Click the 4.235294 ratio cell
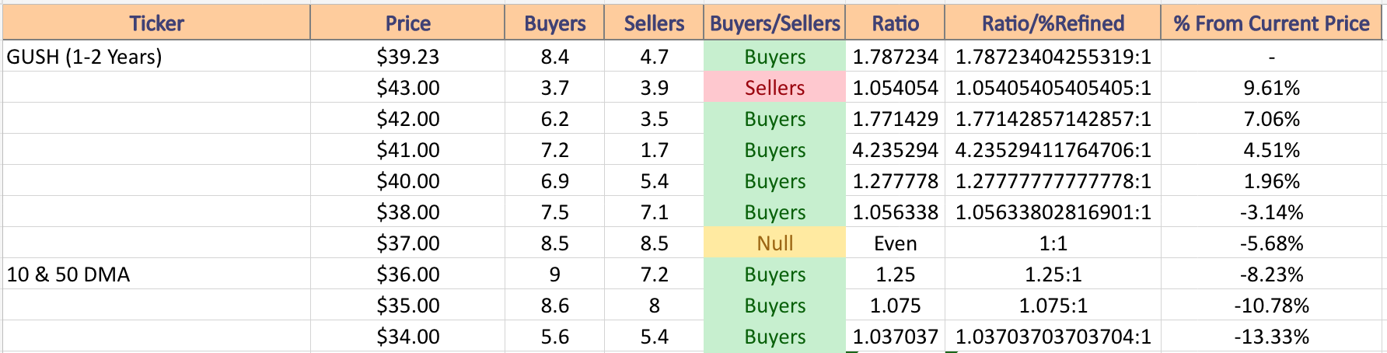Screen dimensions: 1387x353 point(895,149)
